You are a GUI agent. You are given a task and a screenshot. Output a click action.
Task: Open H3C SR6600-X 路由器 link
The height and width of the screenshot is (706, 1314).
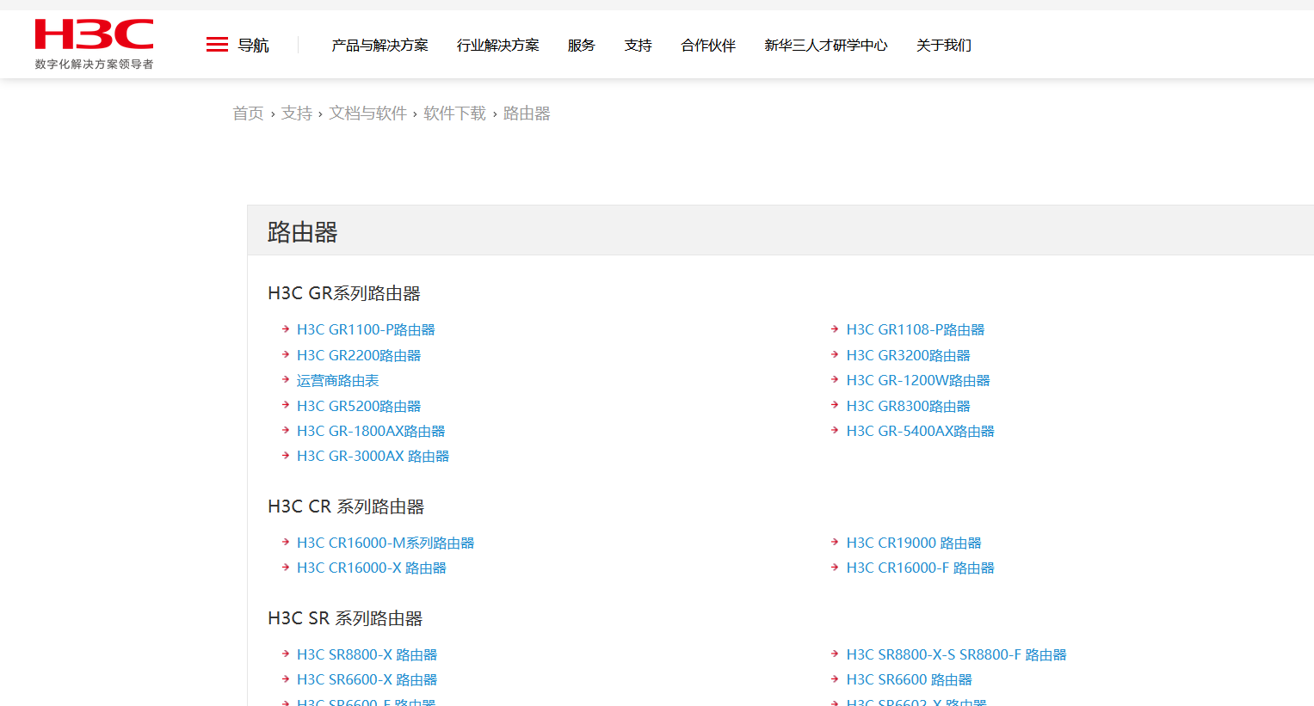(x=367, y=679)
